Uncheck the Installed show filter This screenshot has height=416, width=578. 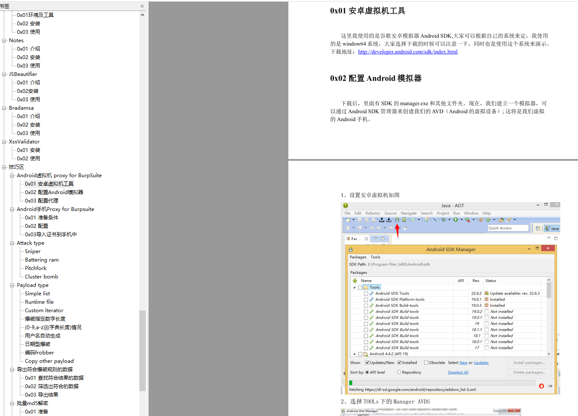click(x=399, y=362)
